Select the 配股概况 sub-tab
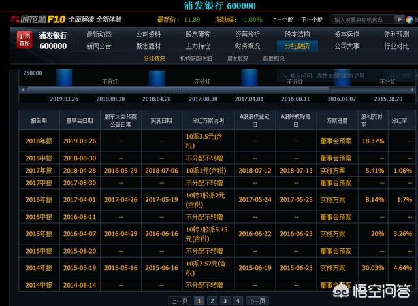The height and width of the screenshot is (306, 418). (274, 59)
